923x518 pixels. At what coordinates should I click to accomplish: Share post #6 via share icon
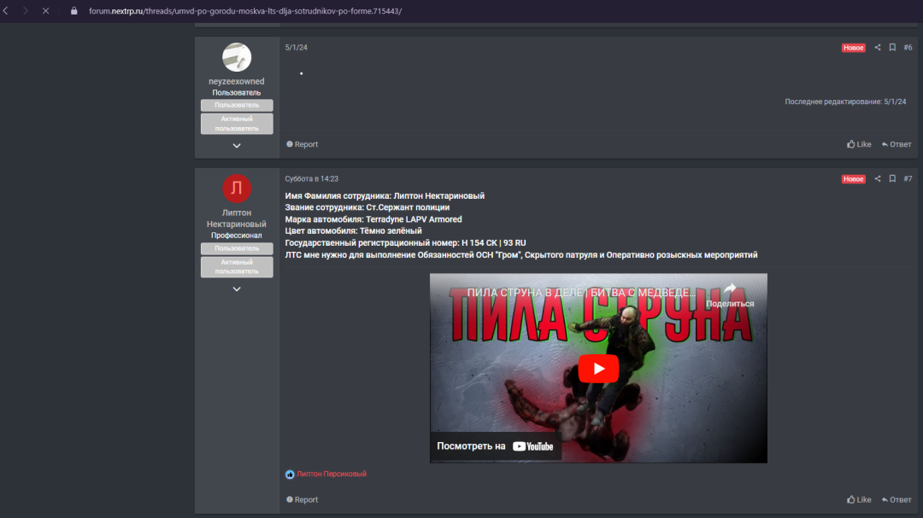(x=878, y=48)
